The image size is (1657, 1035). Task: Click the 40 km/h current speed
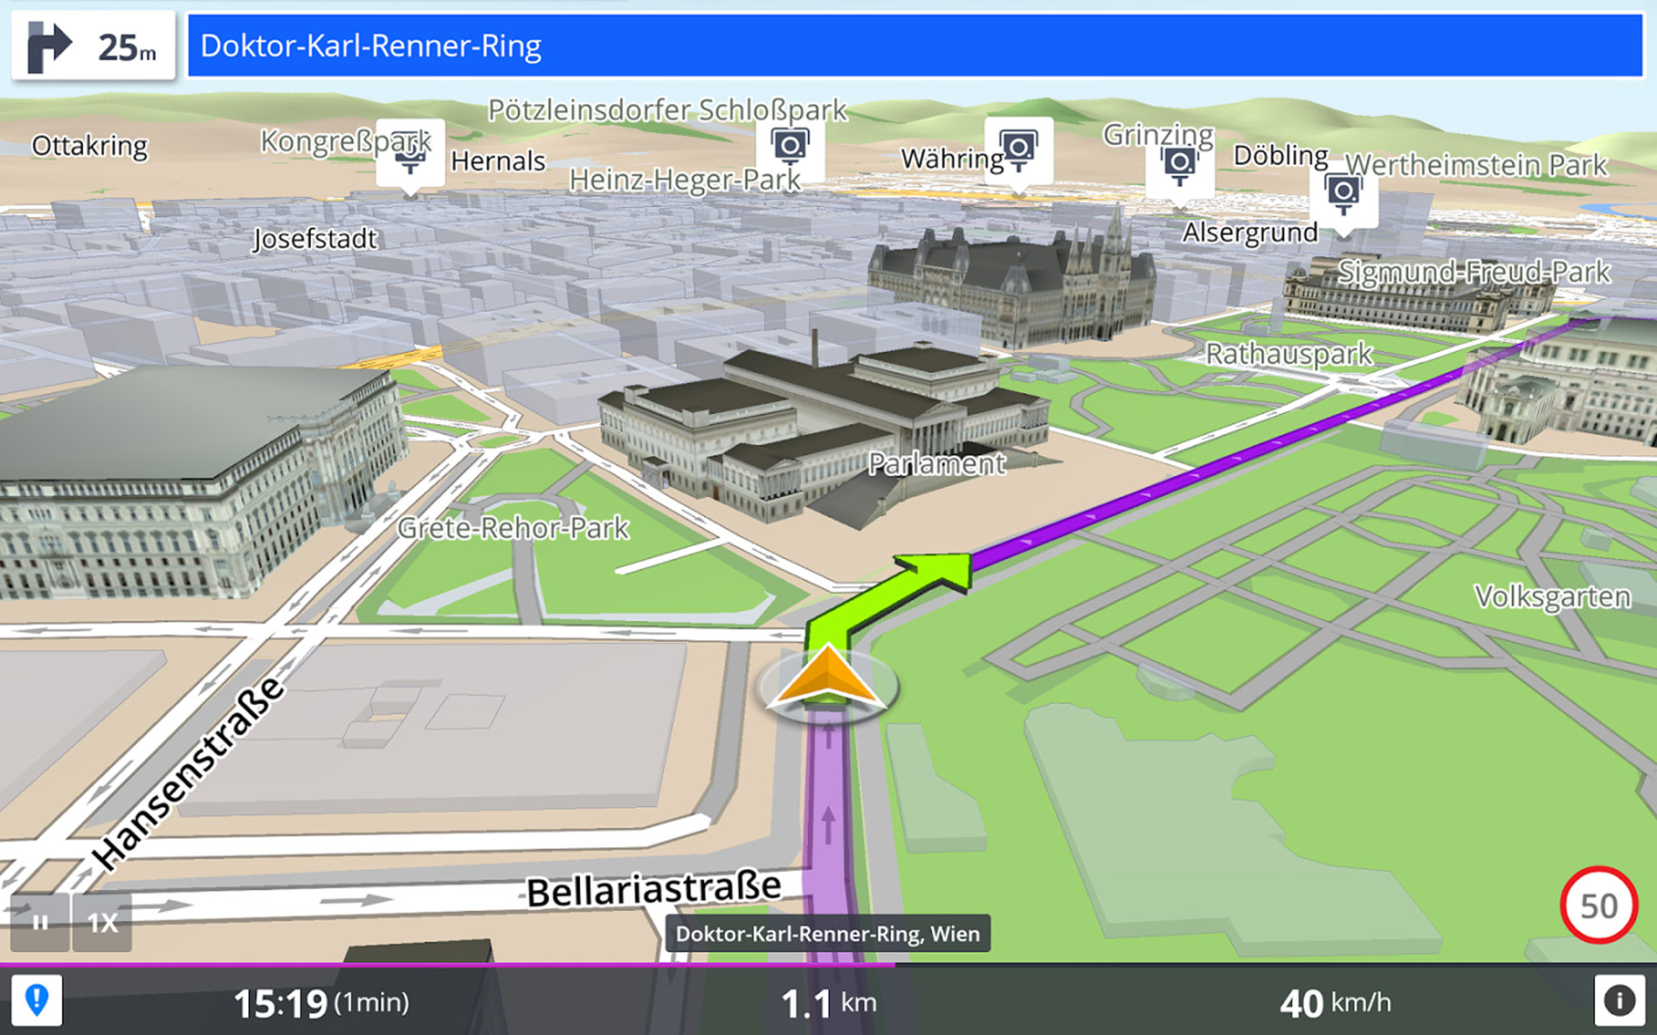[1335, 1002]
